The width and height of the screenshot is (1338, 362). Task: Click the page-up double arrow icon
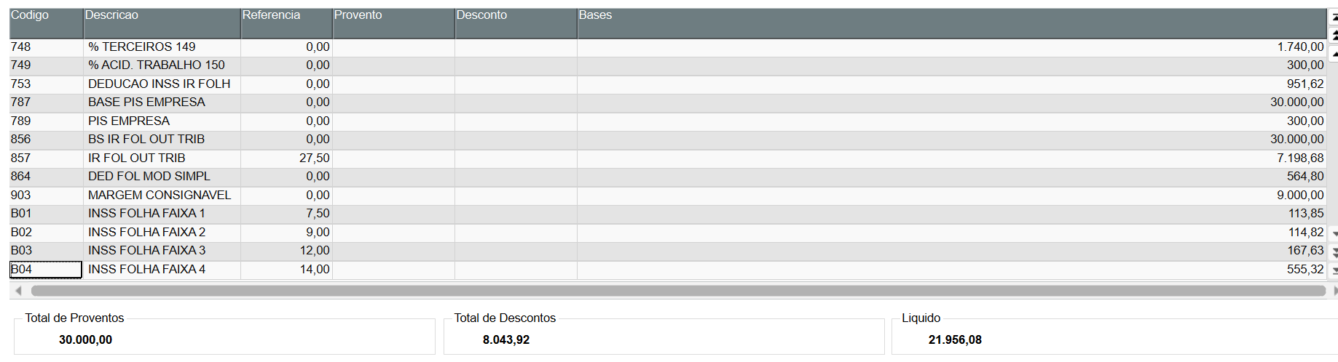coord(1334,34)
